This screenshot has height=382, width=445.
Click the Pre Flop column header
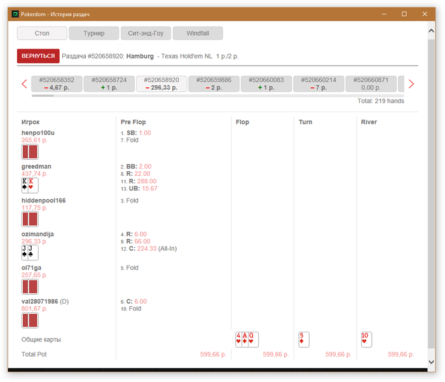click(x=133, y=122)
